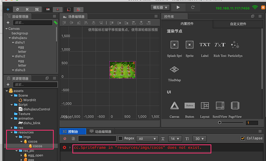Expand the res folder
This screenshot has height=161, width=266.
[12, 127]
